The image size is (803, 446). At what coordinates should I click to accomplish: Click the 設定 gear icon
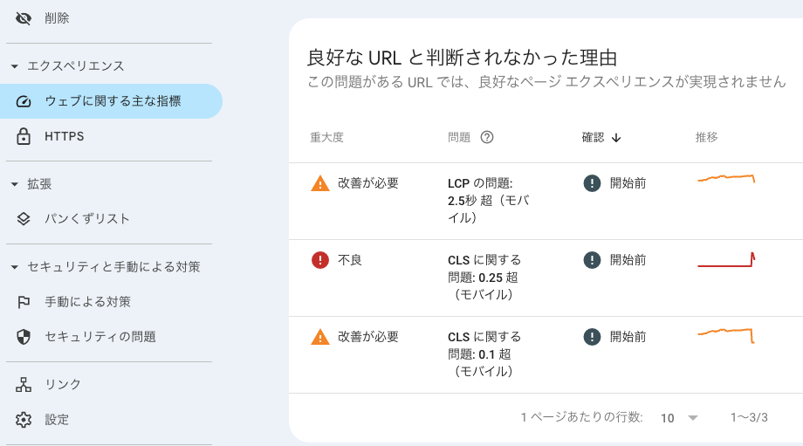[x=23, y=420]
